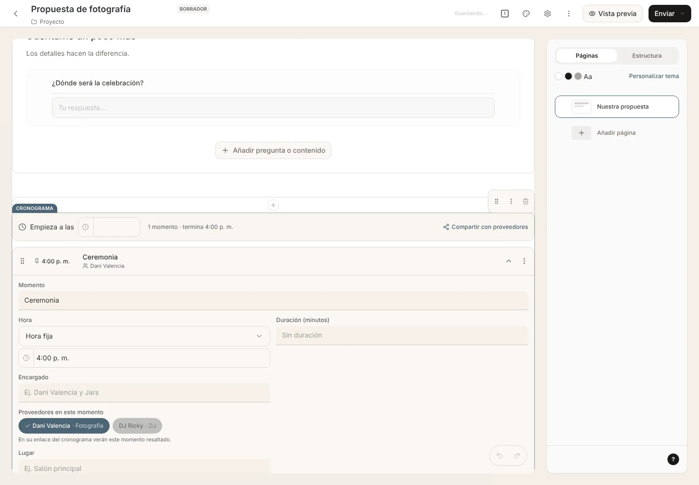
Task: Click the Tu respuesta answer field
Action: [x=273, y=108]
